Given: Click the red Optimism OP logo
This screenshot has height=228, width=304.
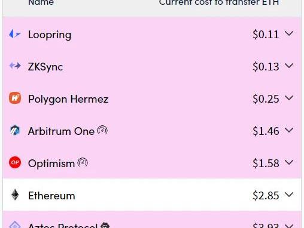Looking at the screenshot, I should click(15, 162).
